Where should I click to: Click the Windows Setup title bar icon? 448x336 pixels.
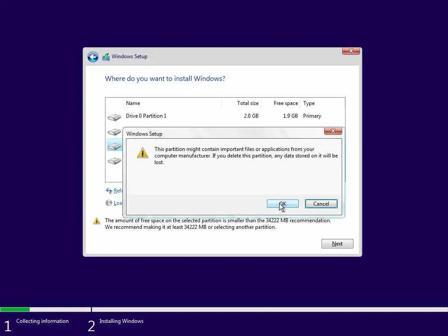(106, 57)
